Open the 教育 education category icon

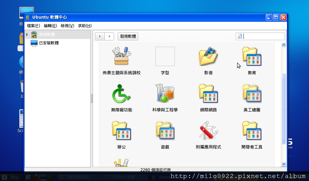pyautogui.click(x=252, y=56)
